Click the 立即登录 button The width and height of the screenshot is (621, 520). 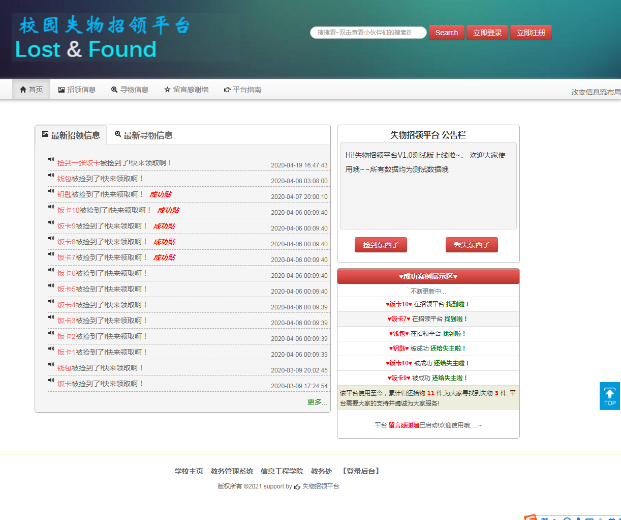pyautogui.click(x=487, y=33)
